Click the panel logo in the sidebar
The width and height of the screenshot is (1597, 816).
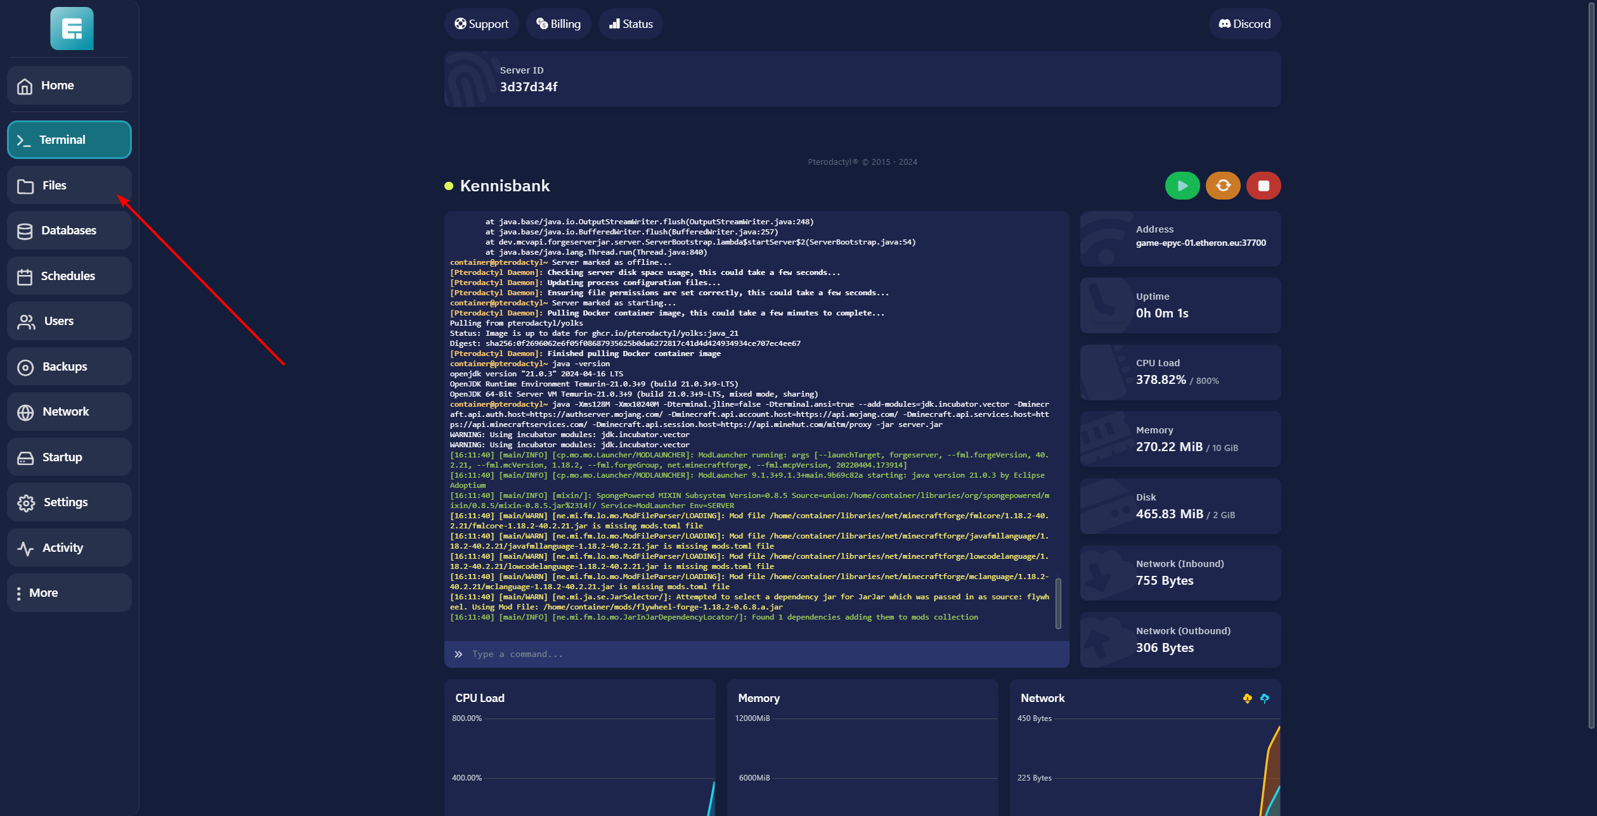pos(72,29)
